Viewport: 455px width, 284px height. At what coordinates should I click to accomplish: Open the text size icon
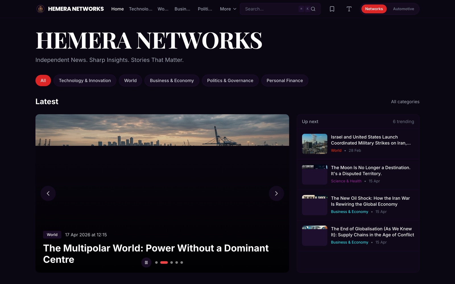click(x=349, y=9)
